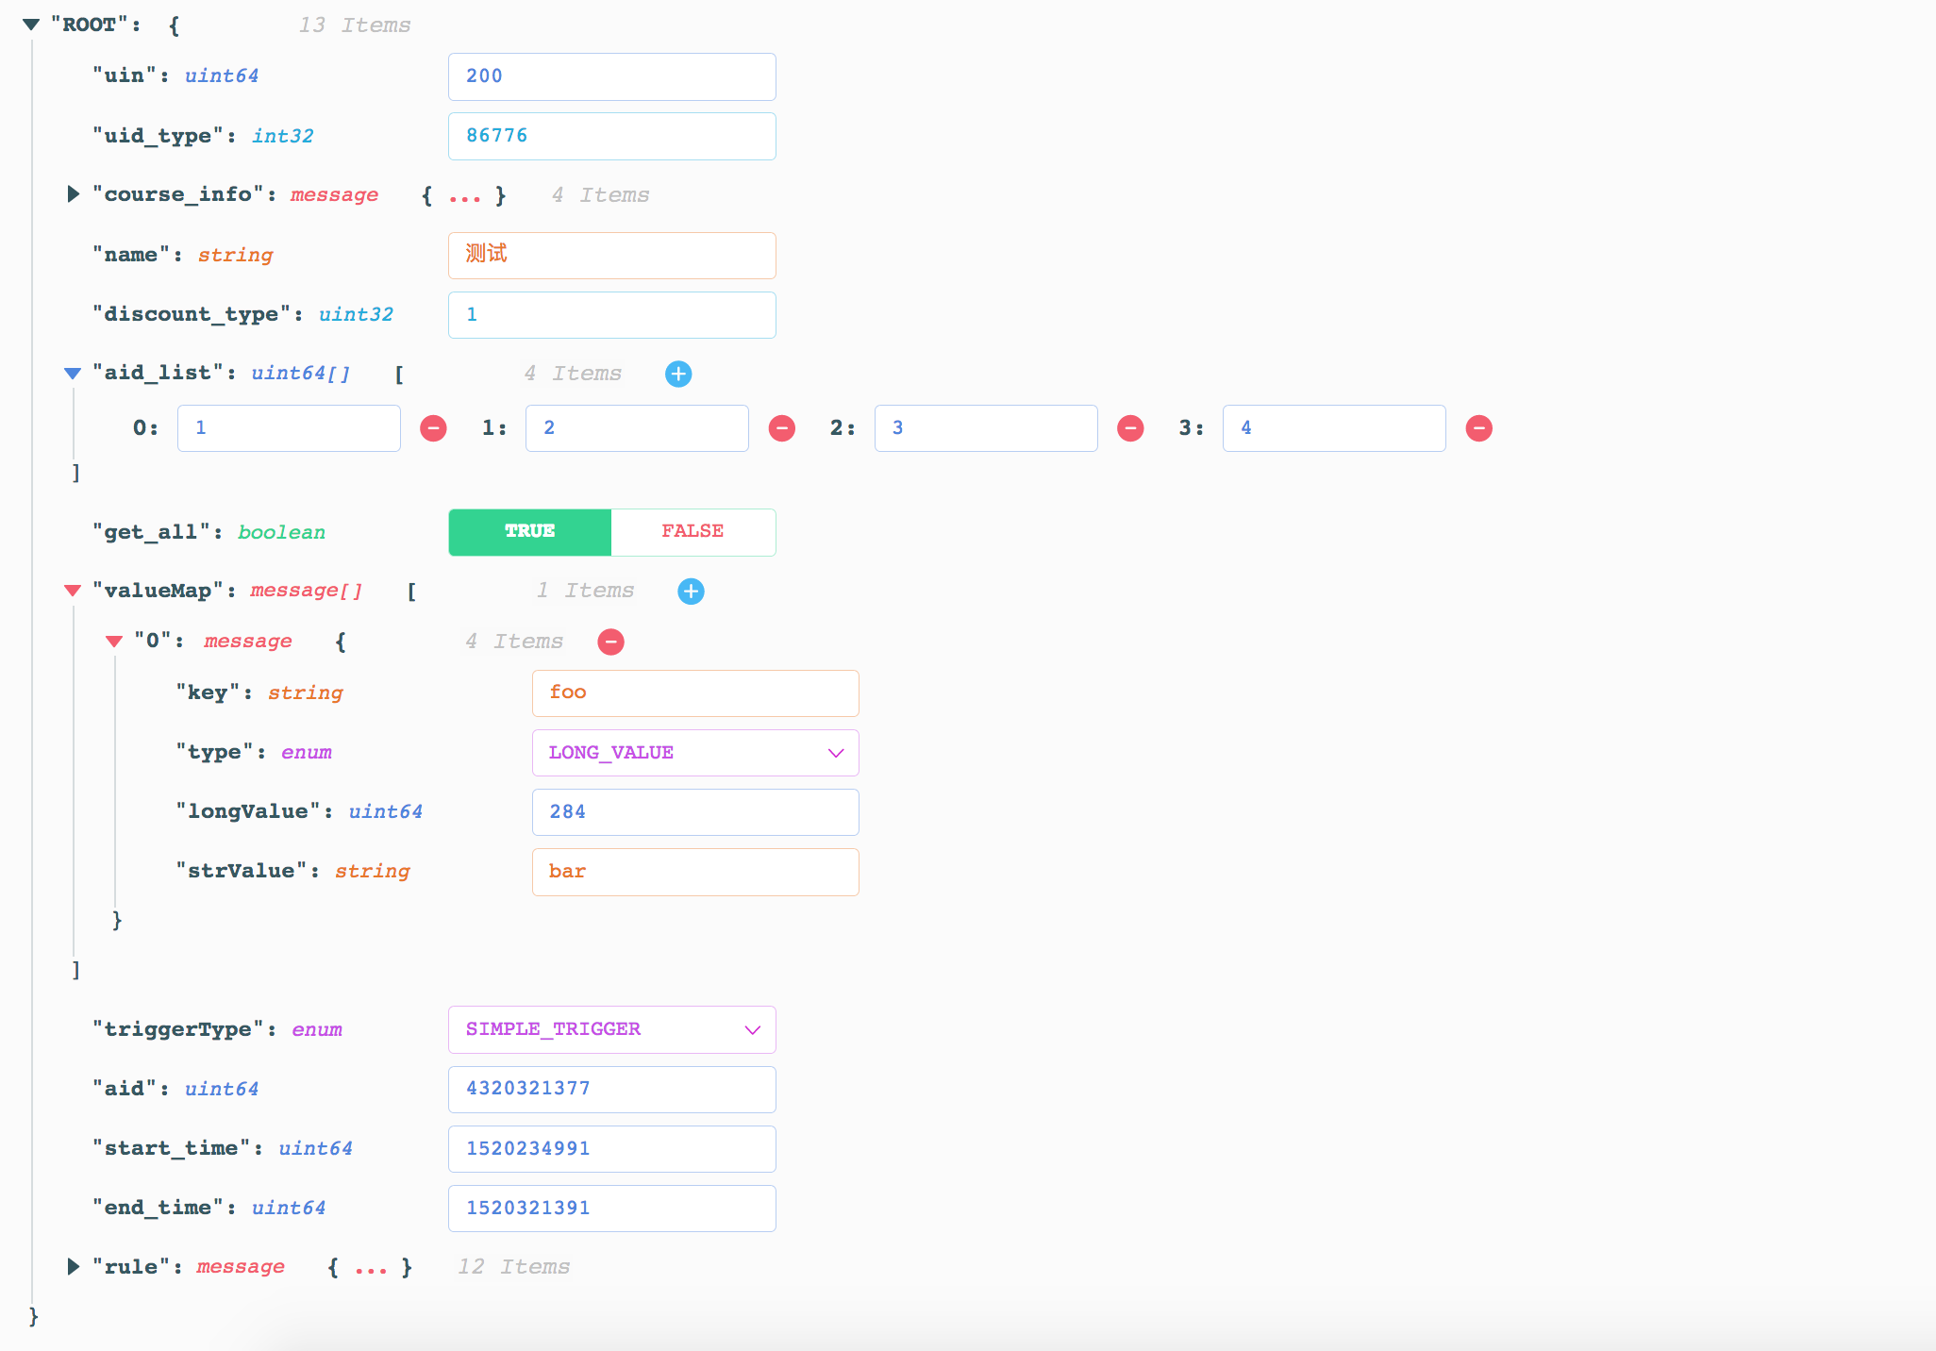Delete valueMap message item 0
This screenshot has height=1351, width=1936.
pyautogui.click(x=610, y=642)
